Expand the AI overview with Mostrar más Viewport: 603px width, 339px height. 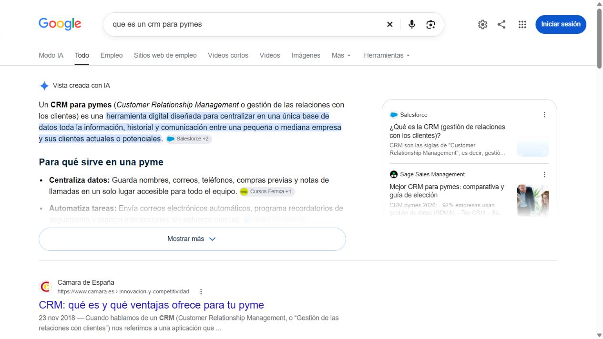click(192, 239)
